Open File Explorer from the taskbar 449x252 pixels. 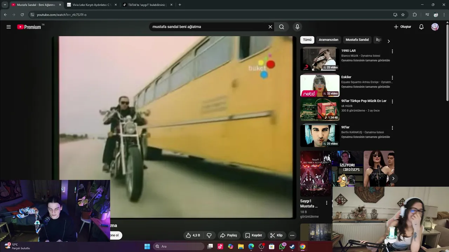pyautogui.click(x=241, y=246)
